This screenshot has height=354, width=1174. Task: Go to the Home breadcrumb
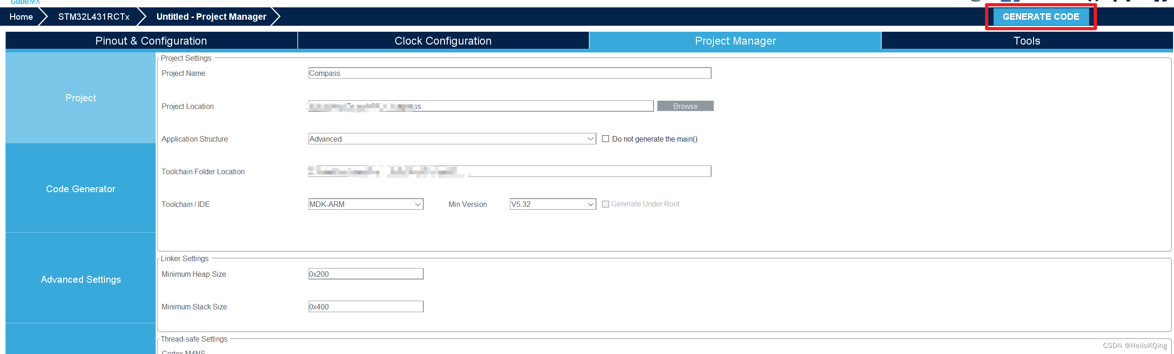21,17
